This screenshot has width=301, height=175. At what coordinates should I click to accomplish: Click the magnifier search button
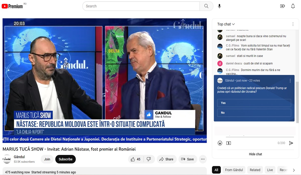[206, 6]
